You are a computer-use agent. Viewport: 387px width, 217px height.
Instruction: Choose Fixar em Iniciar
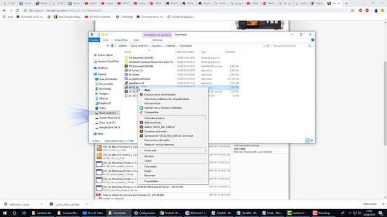tap(152, 104)
